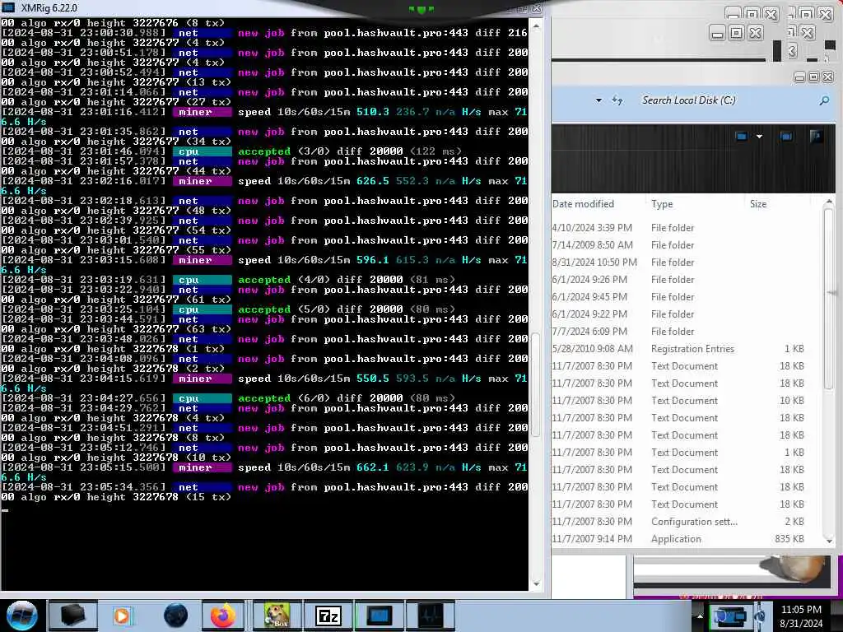Click the 'accepted (3/0) diff 20000' log line
This screenshot has height=632, width=843.
pyautogui.click(x=231, y=151)
